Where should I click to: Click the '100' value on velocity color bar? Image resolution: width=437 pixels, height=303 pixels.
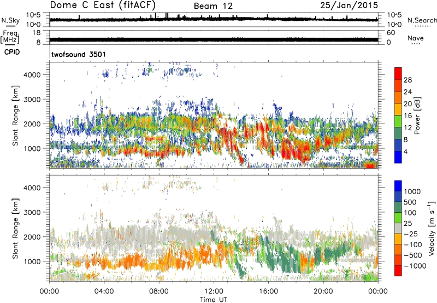(x=409, y=213)
